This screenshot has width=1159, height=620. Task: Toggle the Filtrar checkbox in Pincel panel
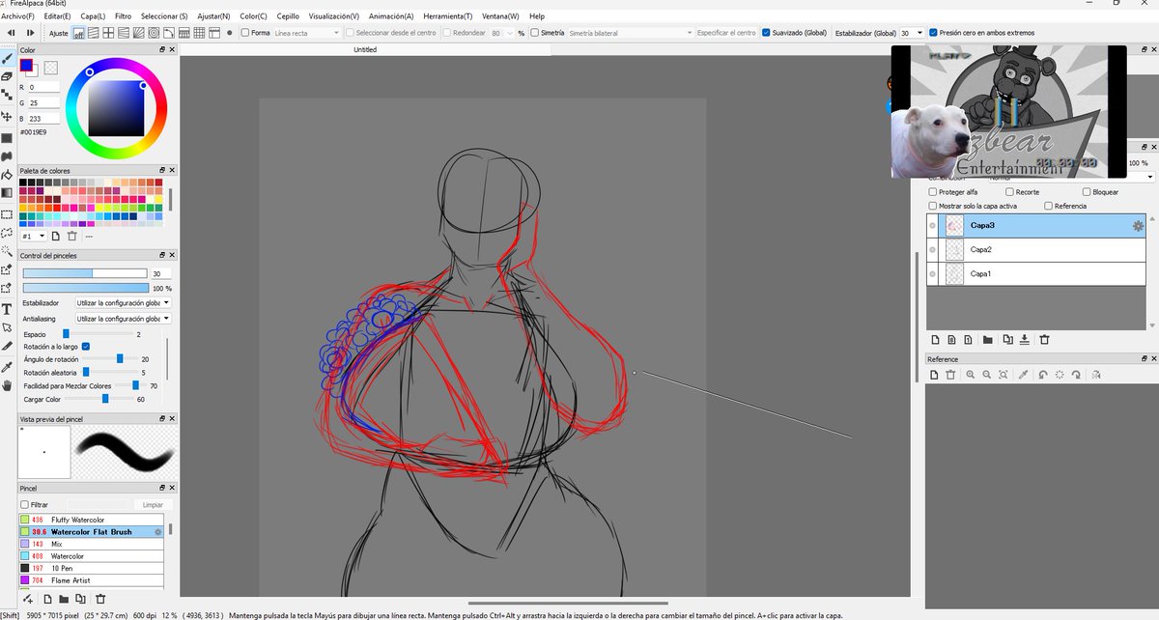point(24,504)
